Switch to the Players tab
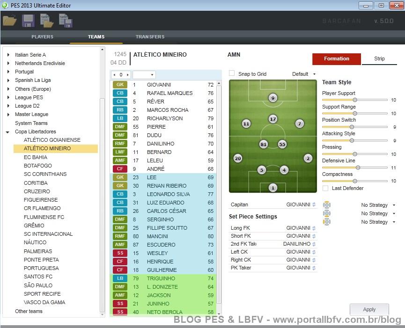Image resolution: width=405 pixels, height=328 pixels. (42, 37)
